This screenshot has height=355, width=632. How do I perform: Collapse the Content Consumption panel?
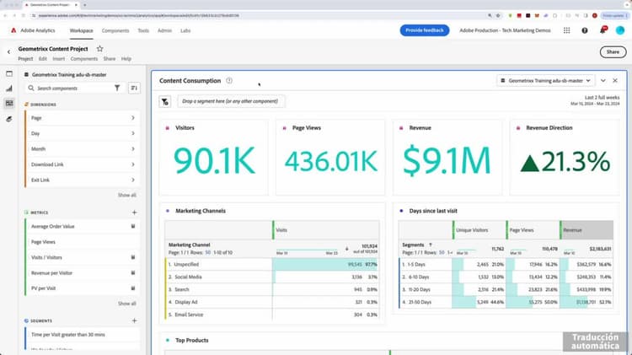(603, 81)
